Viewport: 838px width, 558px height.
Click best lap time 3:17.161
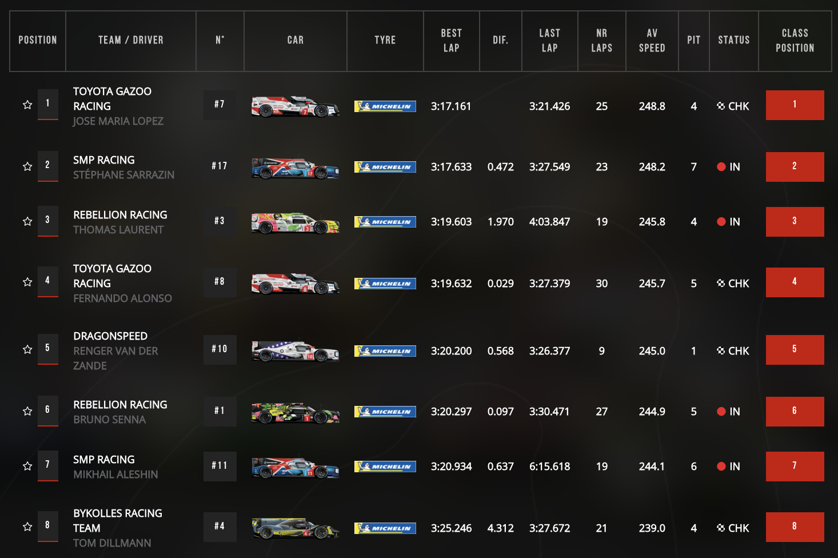click(x=451, y=106)
